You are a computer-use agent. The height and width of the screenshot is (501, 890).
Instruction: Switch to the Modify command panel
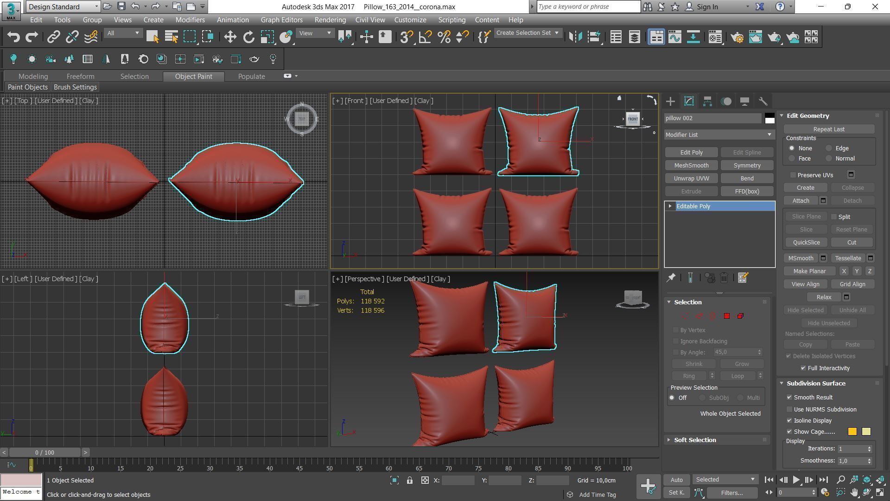point(689,101)
